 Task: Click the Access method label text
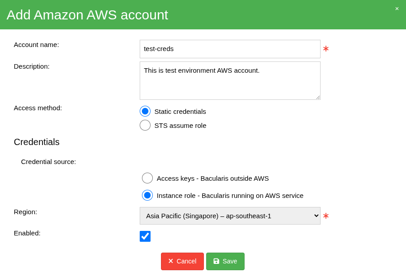pyautogui.click(x=38, y=108)
